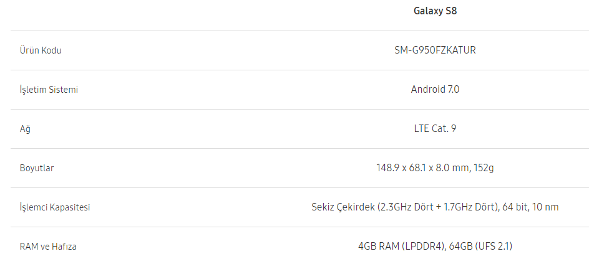Viewport: 589px width, 264px height.
Task: Click the word Hafıza in memory label
Action: pos(64,247)
